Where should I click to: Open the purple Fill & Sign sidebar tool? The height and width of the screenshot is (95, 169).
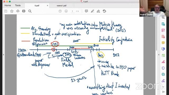click(x=163, y=80)
